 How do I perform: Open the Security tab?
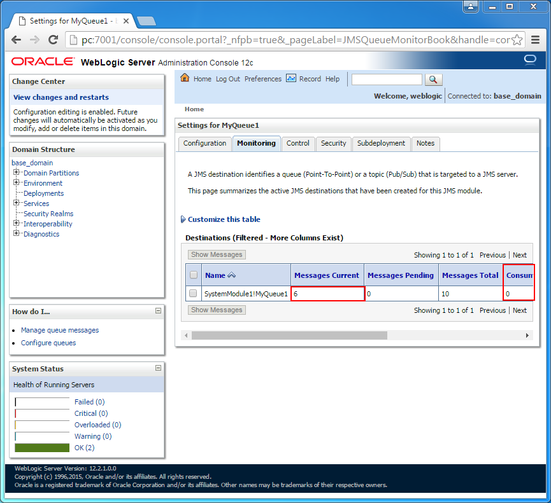point(334,144)
